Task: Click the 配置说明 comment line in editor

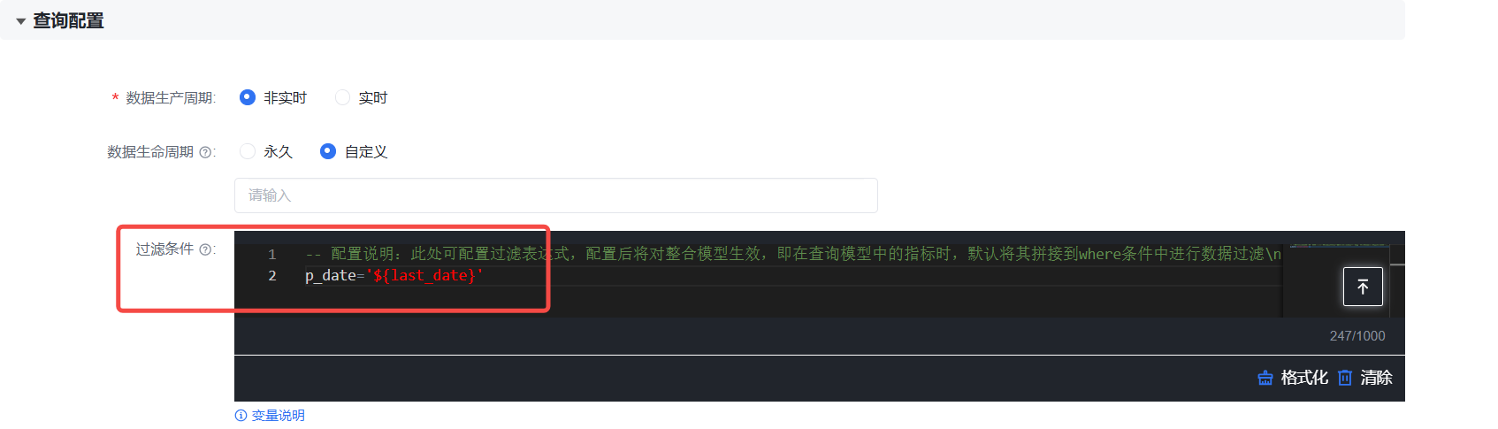Action: (793, 254)
